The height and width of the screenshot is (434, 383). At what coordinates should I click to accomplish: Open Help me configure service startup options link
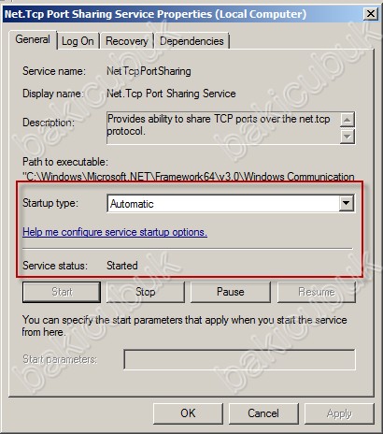115,232
